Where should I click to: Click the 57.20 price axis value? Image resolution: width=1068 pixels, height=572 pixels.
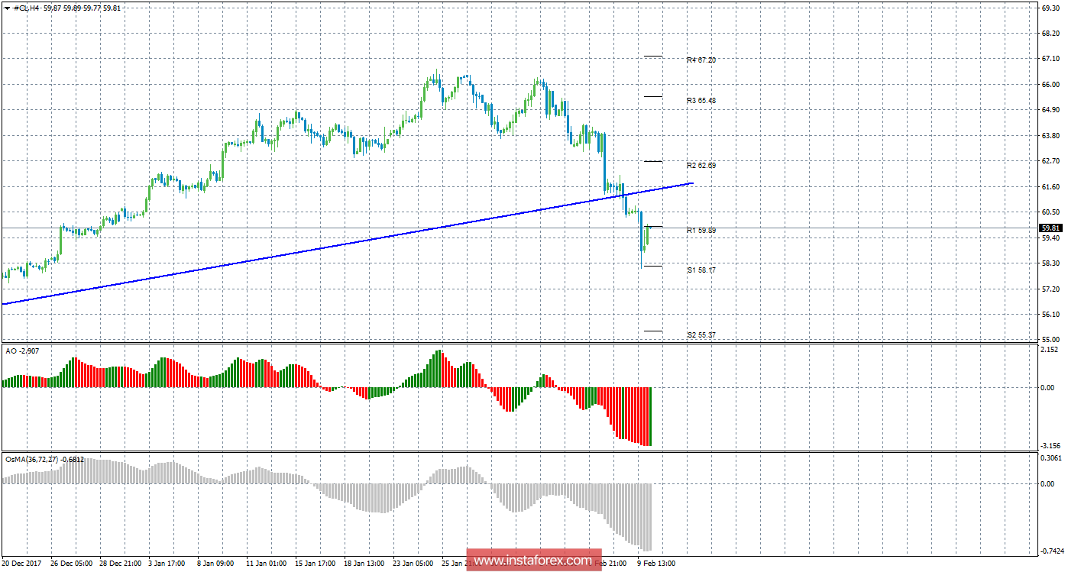click(x=1050, y=289)
